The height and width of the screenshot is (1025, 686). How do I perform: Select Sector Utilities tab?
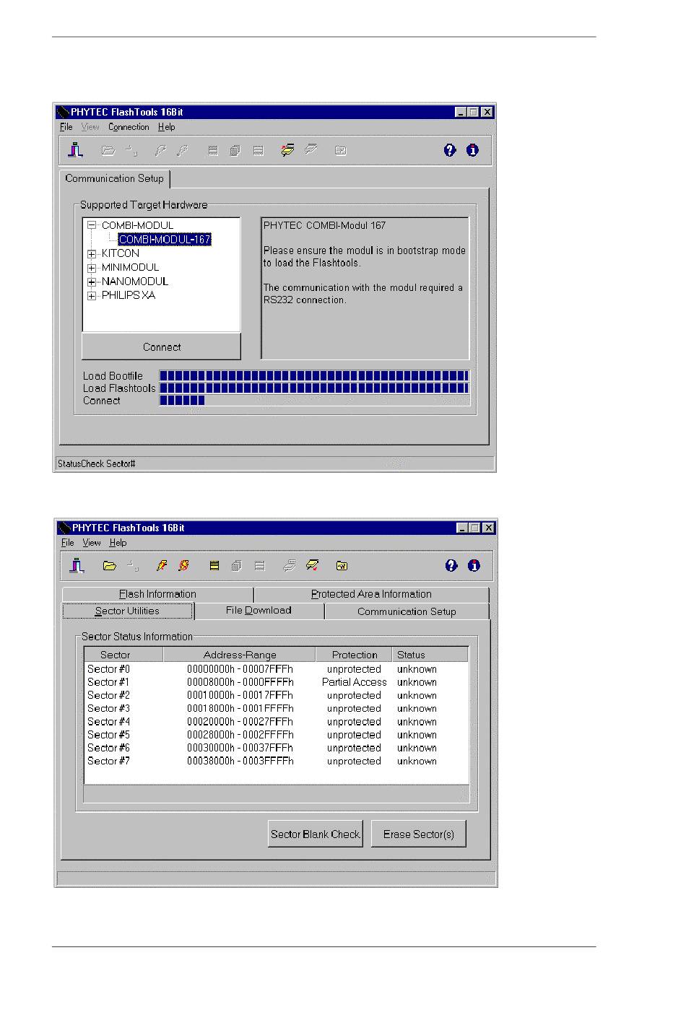tap(127, 611)
